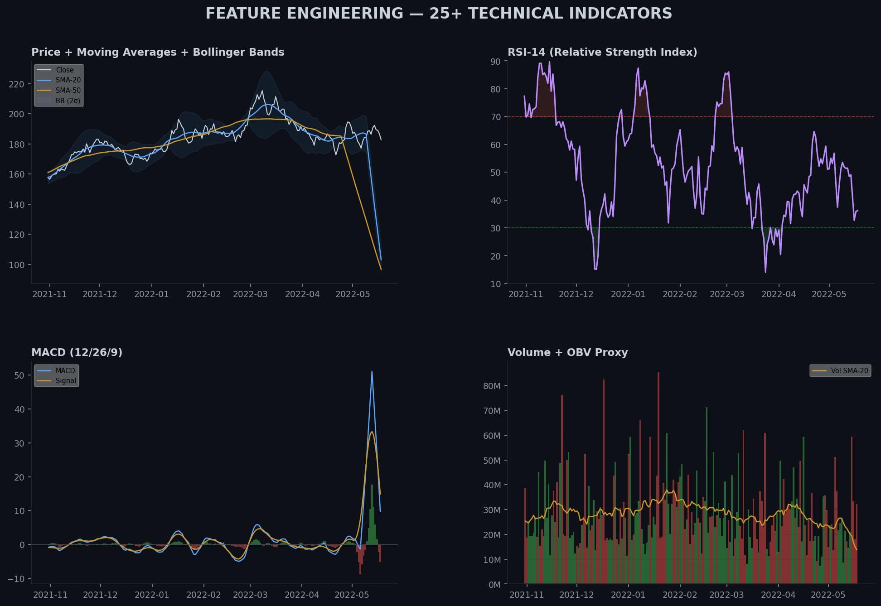Expand the Price chart legend box
881x606 pixels.
(x=58, y=85)
